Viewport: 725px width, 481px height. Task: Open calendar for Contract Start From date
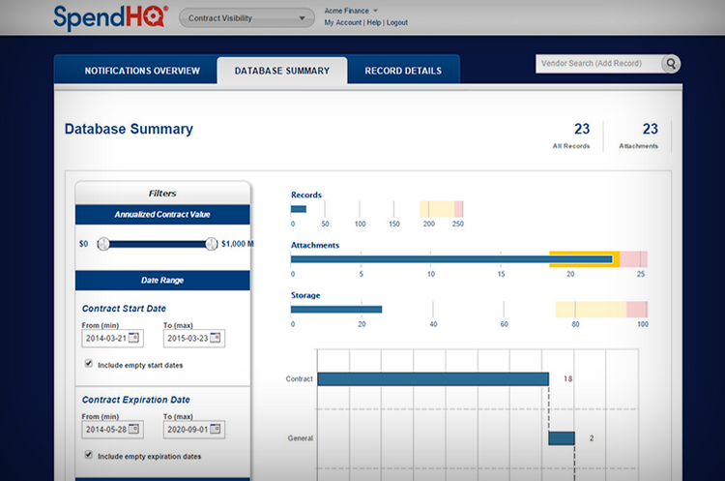point(133,339)
